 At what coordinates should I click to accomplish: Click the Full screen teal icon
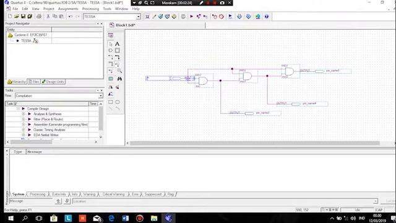(111, 79)
